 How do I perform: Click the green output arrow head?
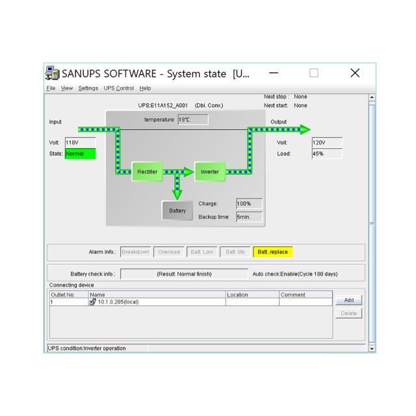pos(305,129)
